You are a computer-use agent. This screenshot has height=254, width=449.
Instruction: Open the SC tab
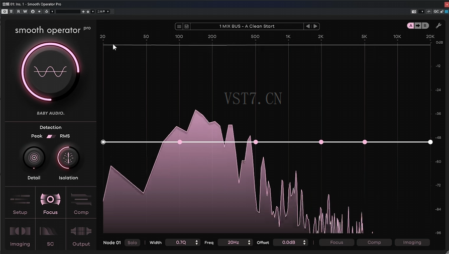tap(50, 234)
